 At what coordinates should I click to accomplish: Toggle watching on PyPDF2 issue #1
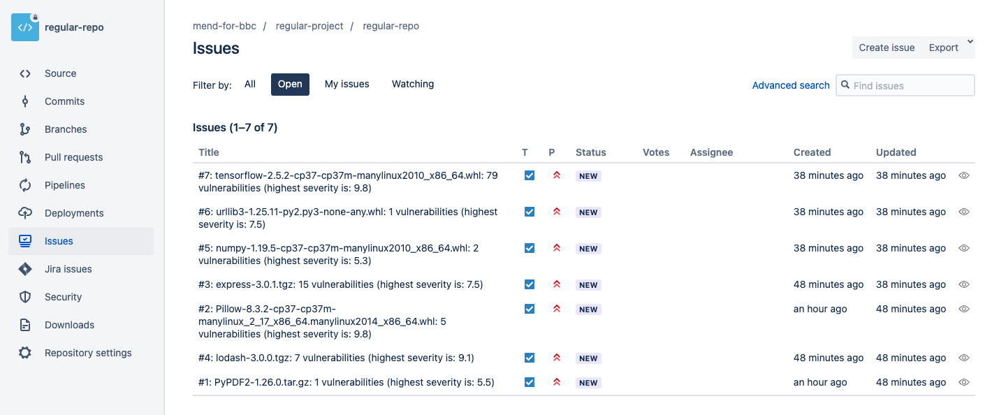click(x=964, y=382)
